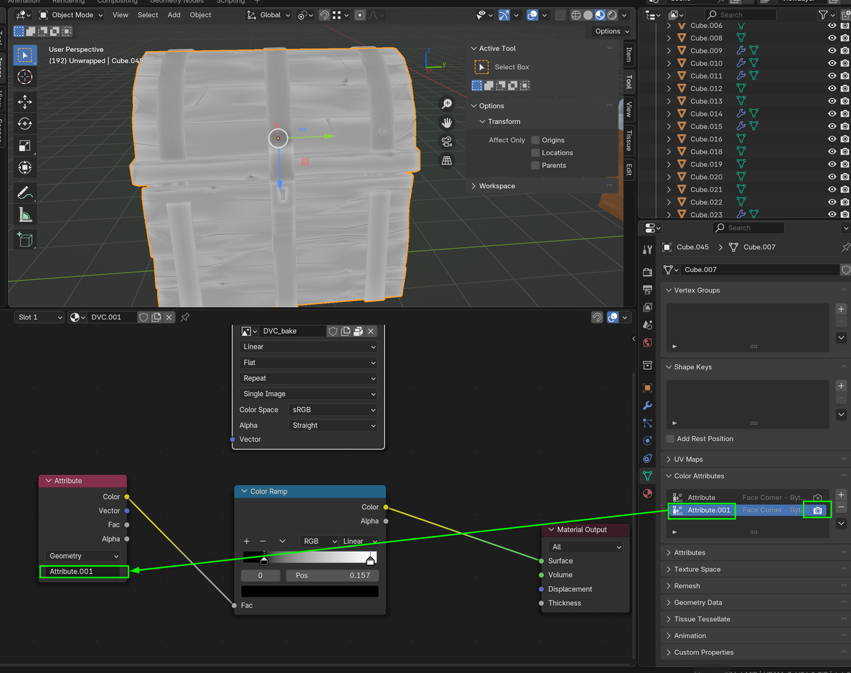
Task: Open the Modifiers wrench properties tab
Action: coord(648,406)
